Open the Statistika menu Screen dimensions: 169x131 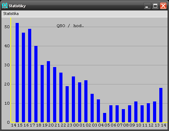click(11, 14)
